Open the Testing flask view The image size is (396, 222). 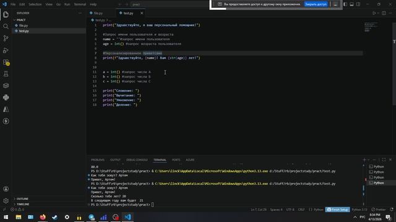coord(6,74)
